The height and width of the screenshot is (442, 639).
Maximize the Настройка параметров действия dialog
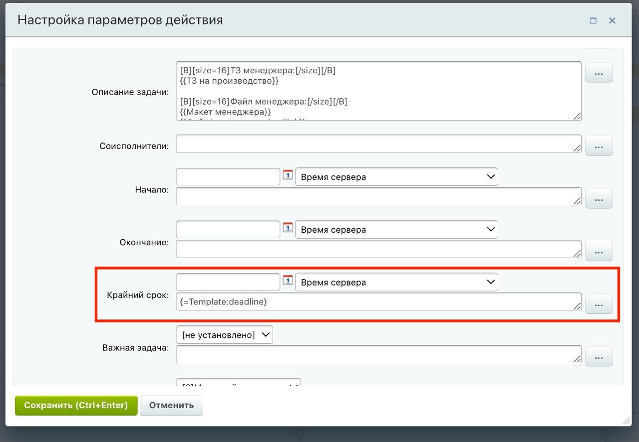[593, 21]
